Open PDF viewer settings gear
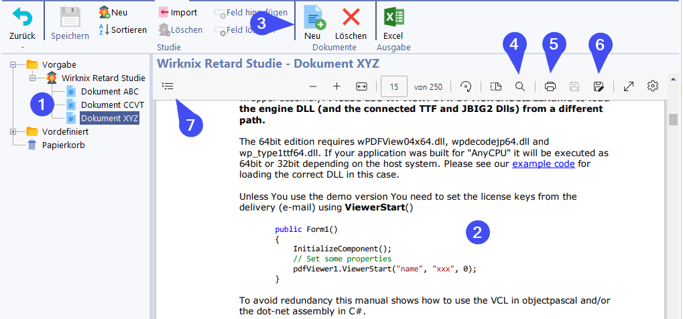This screenshot has width=683, height=319. point(653,86)
